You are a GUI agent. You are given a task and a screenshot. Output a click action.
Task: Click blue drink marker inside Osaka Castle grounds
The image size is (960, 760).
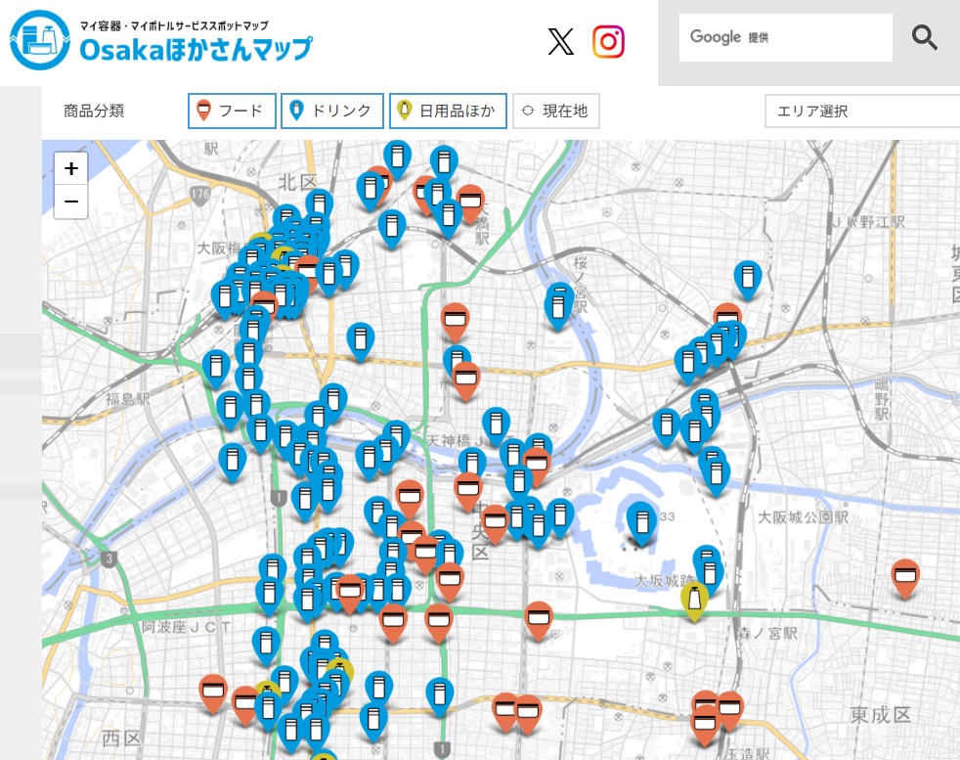(641, 521)
